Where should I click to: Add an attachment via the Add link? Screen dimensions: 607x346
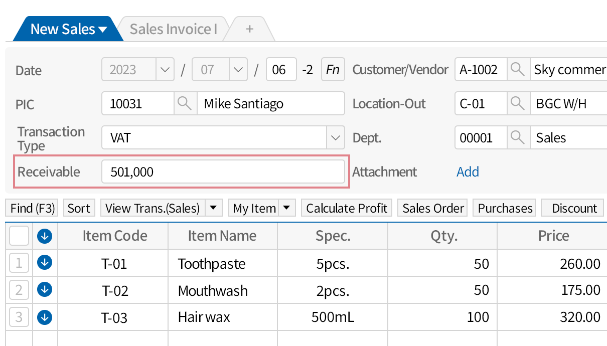point(468,171)
